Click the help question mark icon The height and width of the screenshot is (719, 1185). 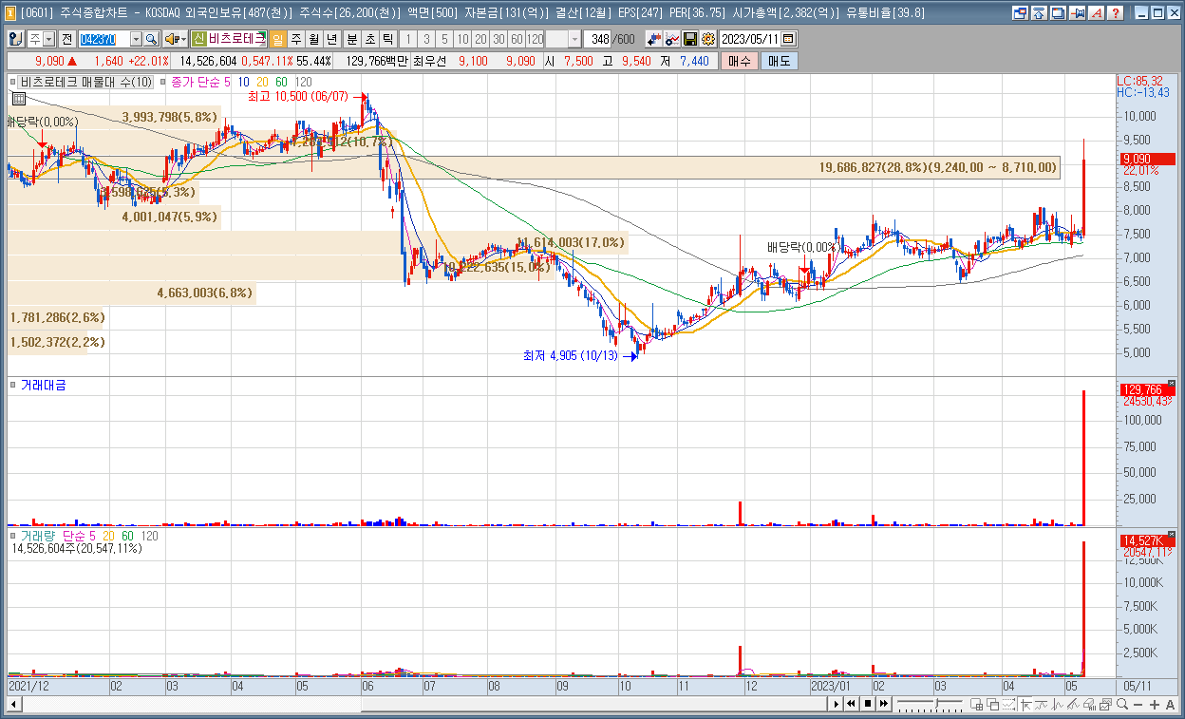coord(1115,13)
